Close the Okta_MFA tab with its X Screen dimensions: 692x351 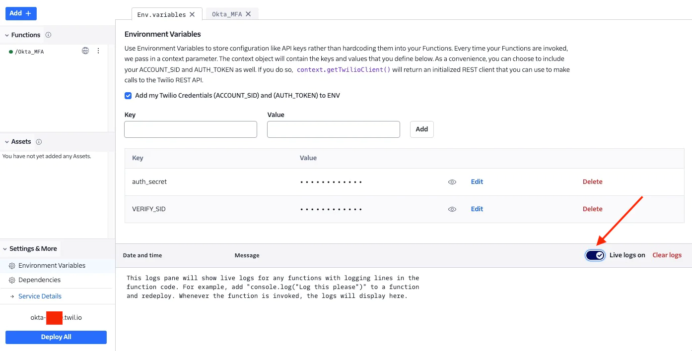click(248, 14)
